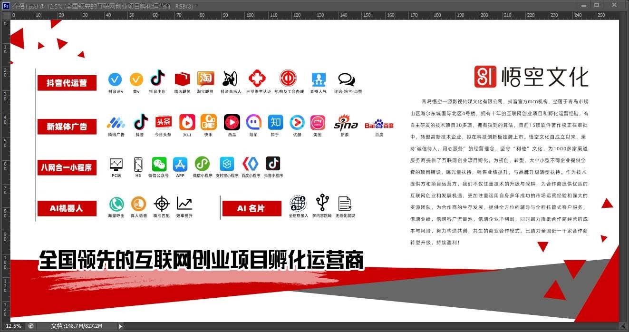Click the 多内容跳转 USB-style icon
The image size is (629, 332).
(322, 203)
